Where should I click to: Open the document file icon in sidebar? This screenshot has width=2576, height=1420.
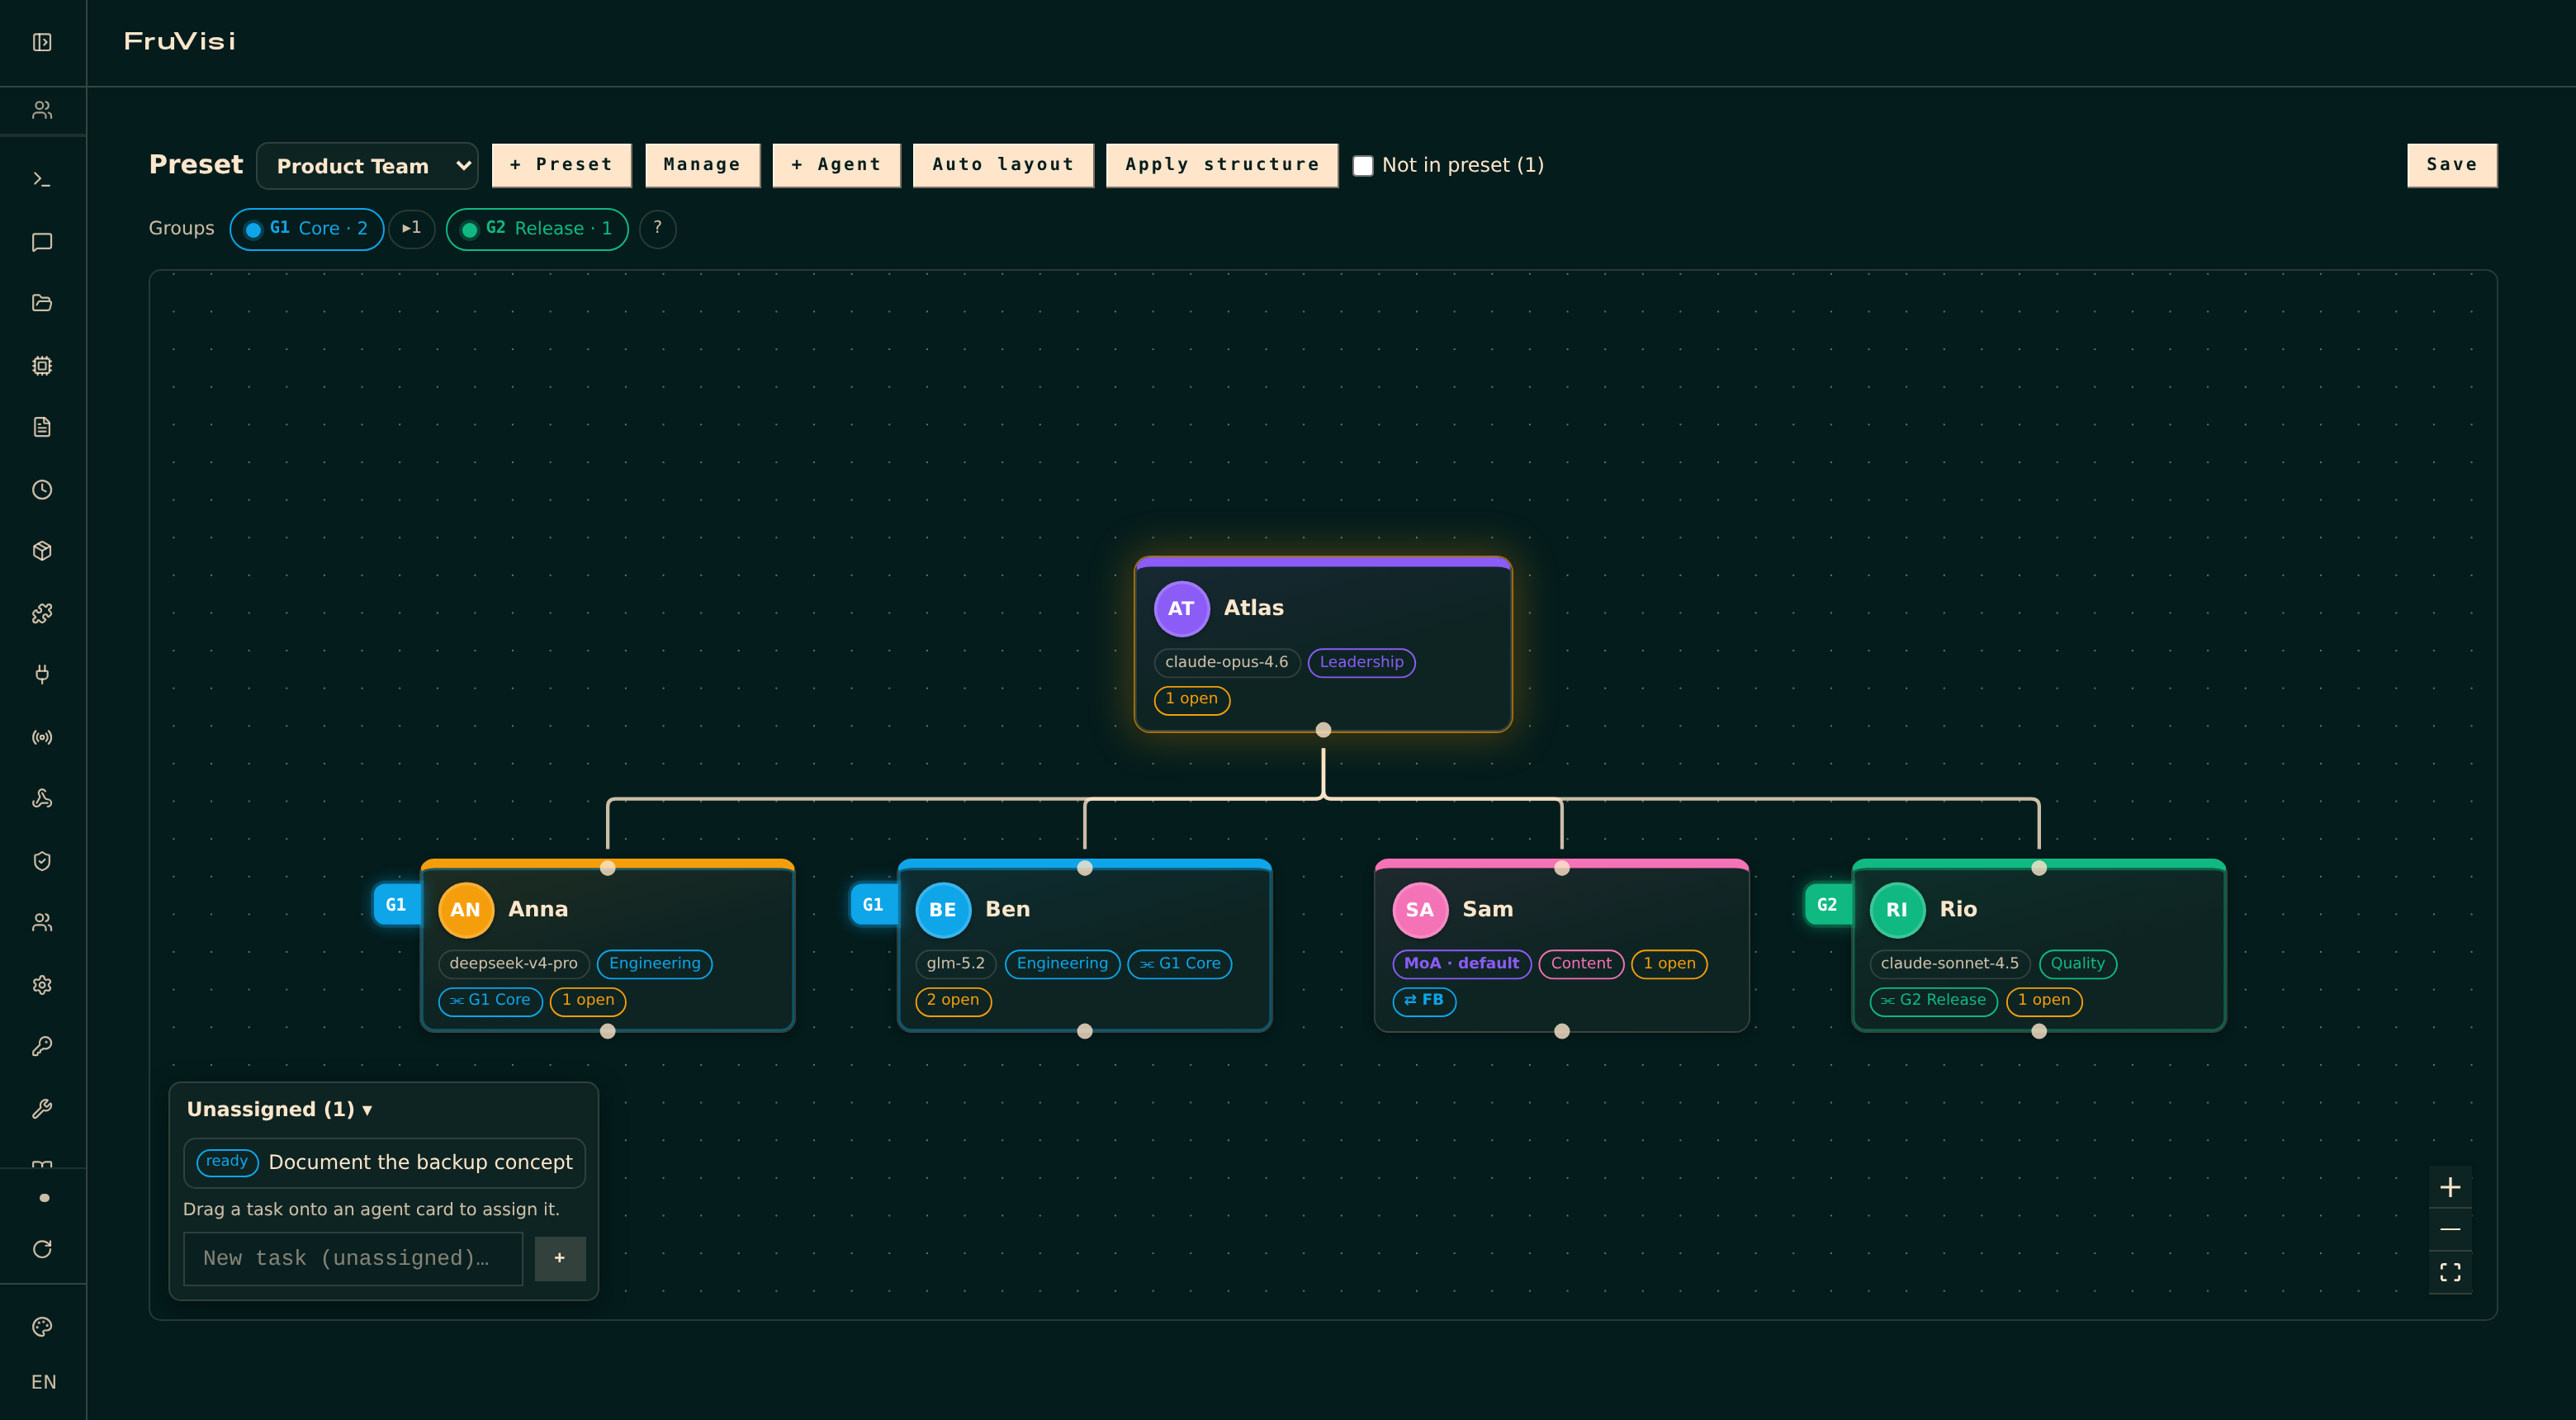pyautogui.click(x=42, y=427)
